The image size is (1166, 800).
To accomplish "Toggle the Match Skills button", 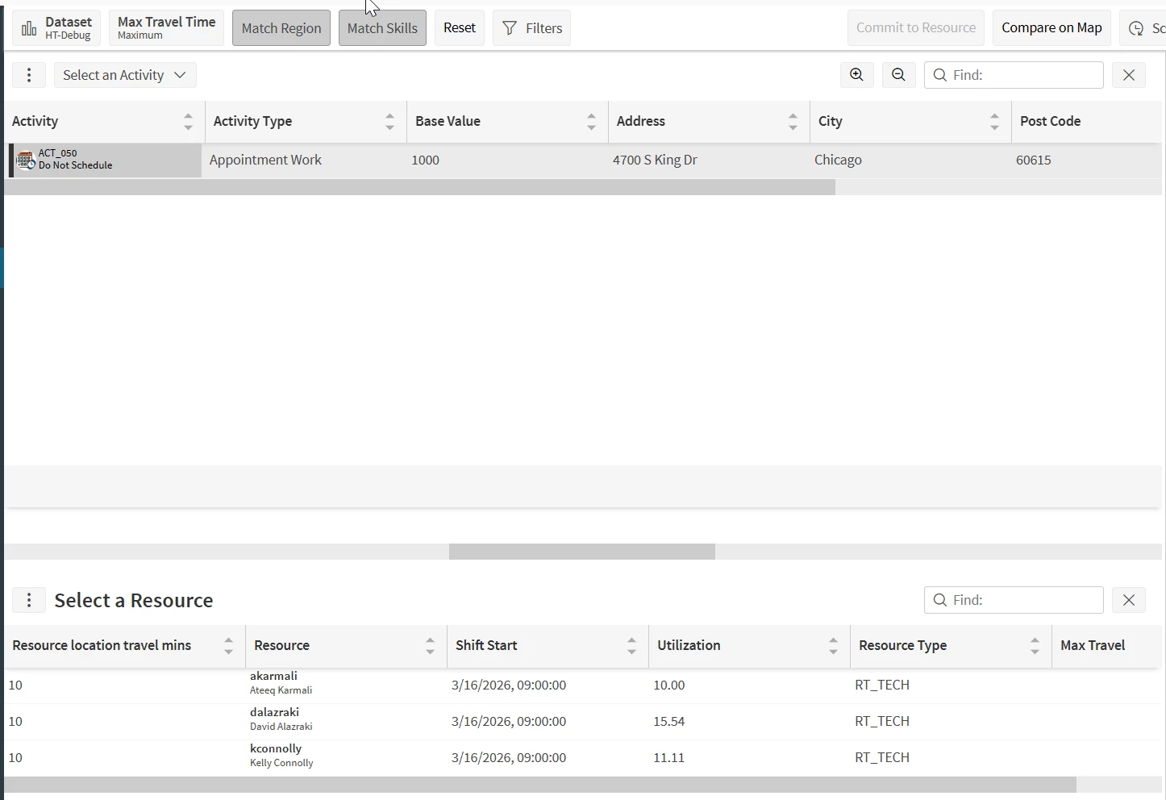I will point(382,28).
